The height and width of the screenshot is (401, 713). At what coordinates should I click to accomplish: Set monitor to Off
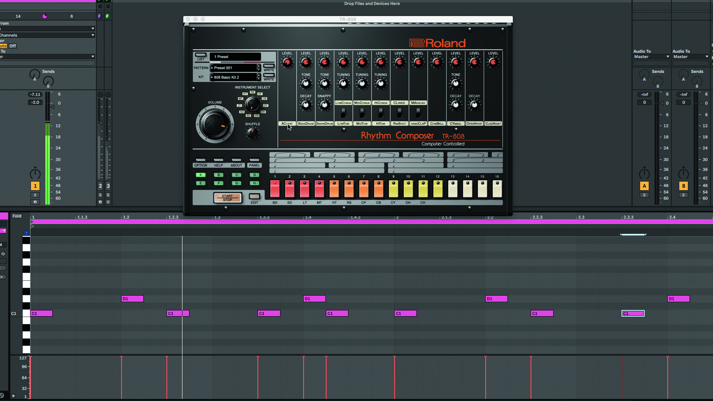click(13, 46)
